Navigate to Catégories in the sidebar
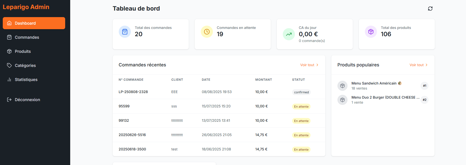 pyautogui.click(x=25, y=65)
